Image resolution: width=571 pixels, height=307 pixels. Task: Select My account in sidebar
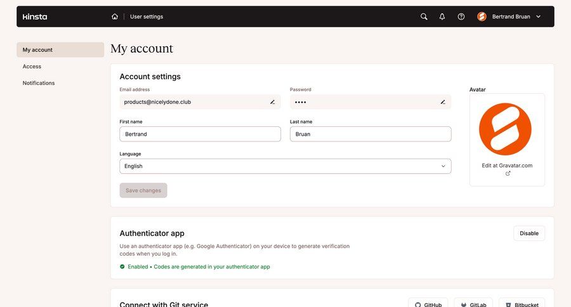click(x=60, y=50)
